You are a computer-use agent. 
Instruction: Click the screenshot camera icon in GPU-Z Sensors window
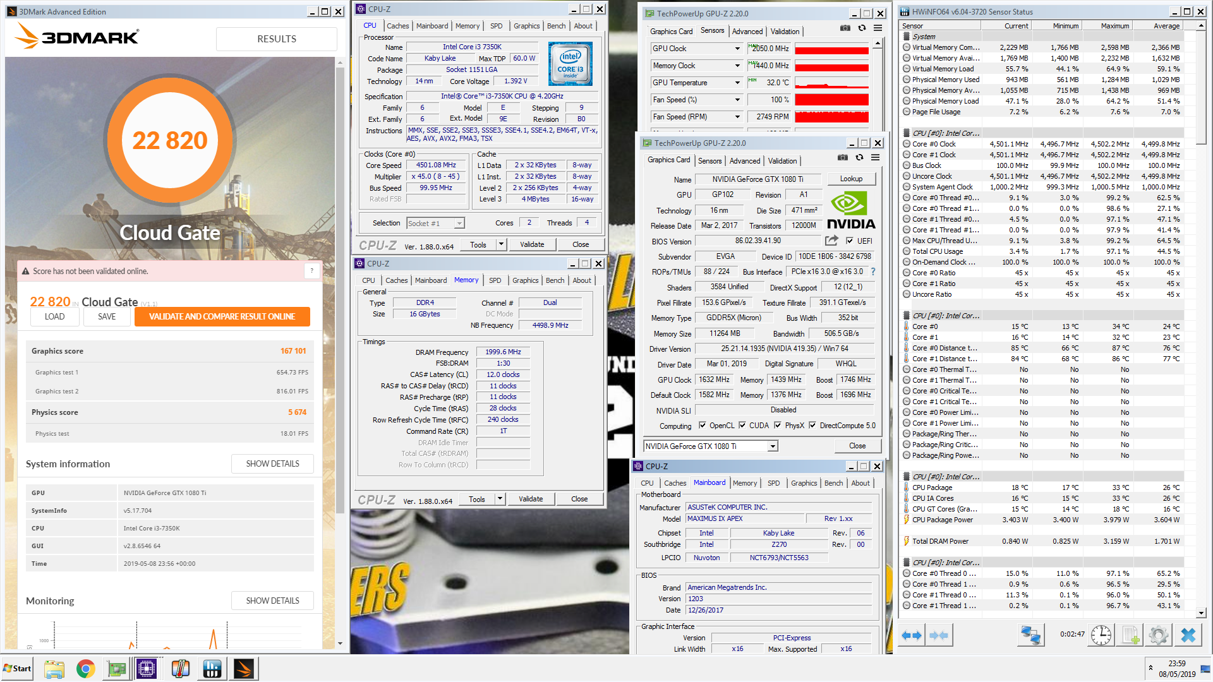[x=845, y=28]
